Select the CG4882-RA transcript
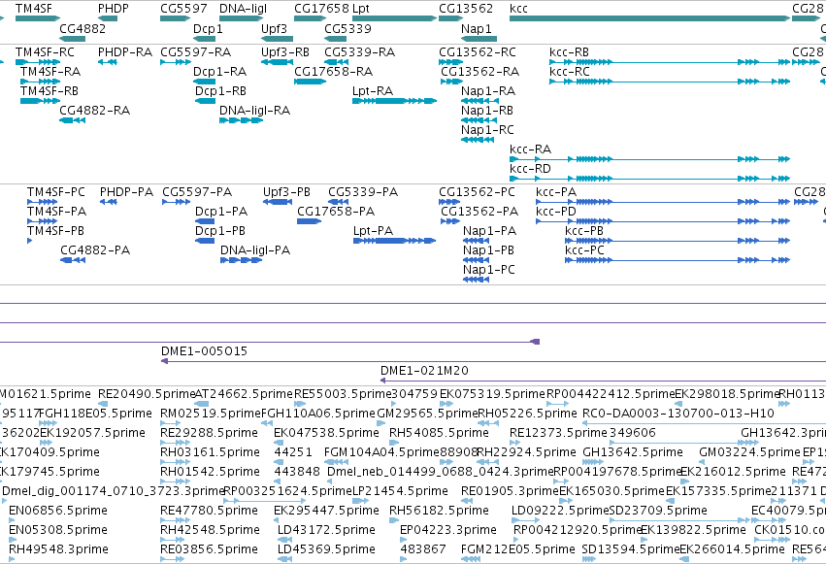 [x=72, y=120]
